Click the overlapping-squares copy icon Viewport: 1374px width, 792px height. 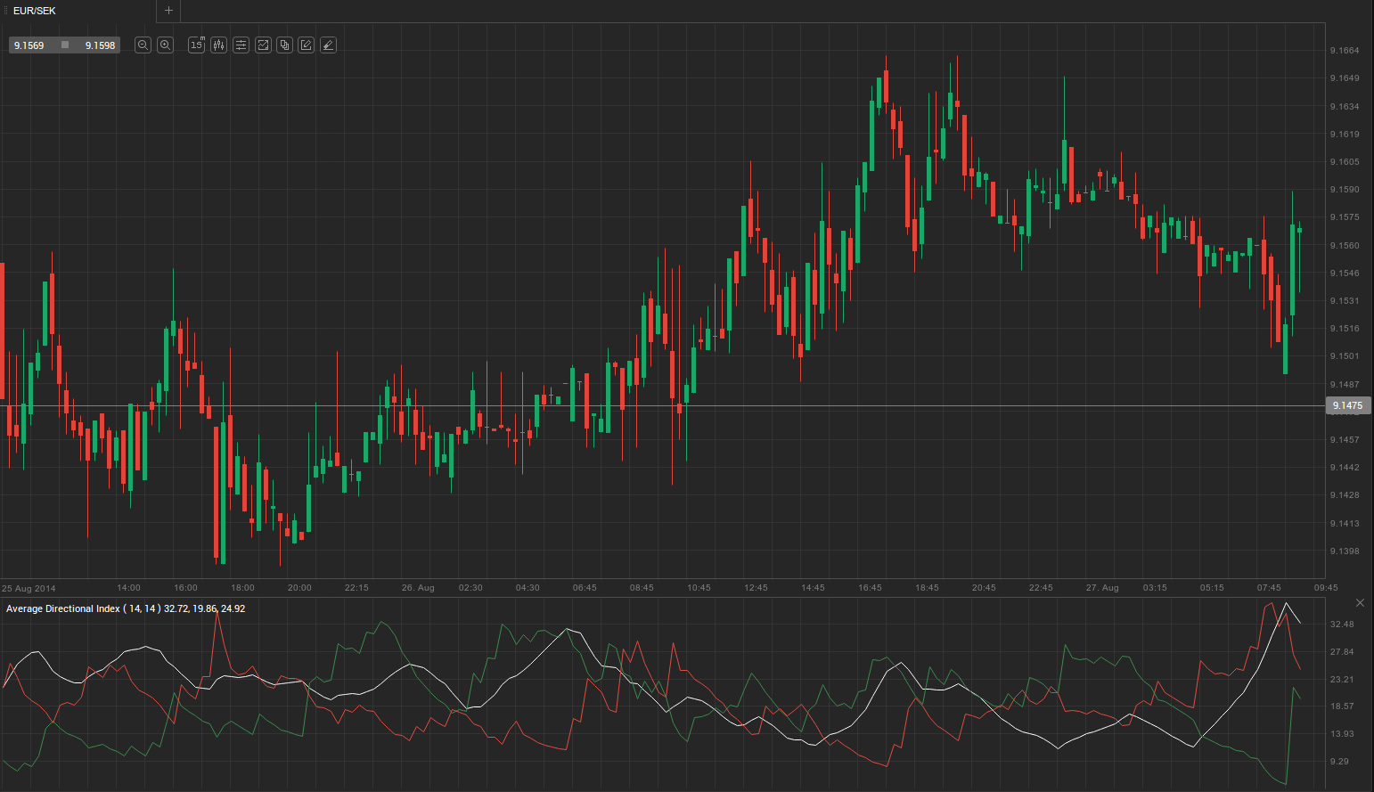[284, 45]
